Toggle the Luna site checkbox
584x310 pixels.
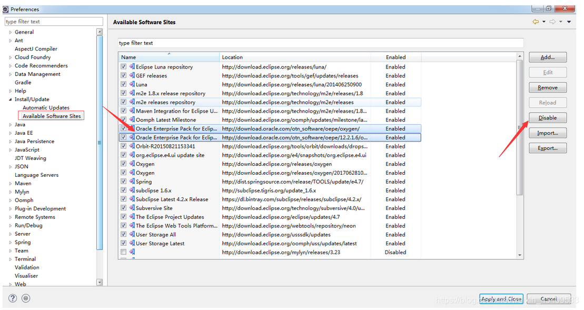click(x=123, y=84)
